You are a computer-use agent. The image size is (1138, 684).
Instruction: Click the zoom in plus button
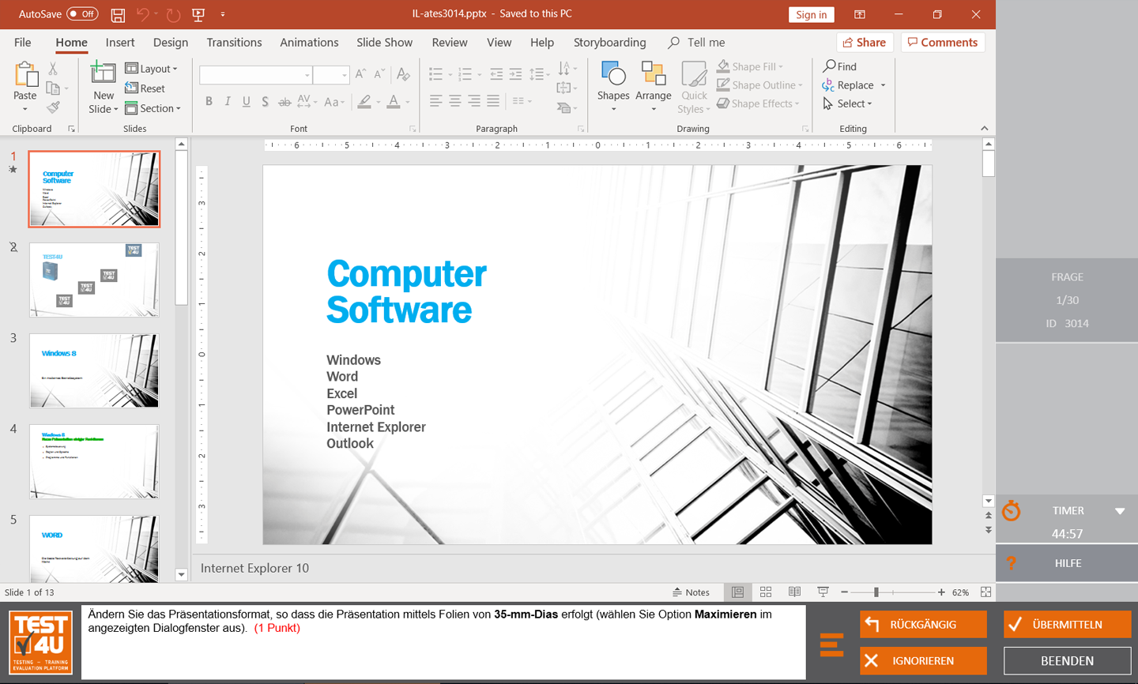tap(941, 592)
